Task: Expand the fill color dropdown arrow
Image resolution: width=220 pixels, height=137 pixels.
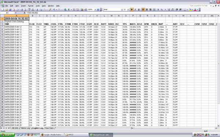Action: [192, 9]
